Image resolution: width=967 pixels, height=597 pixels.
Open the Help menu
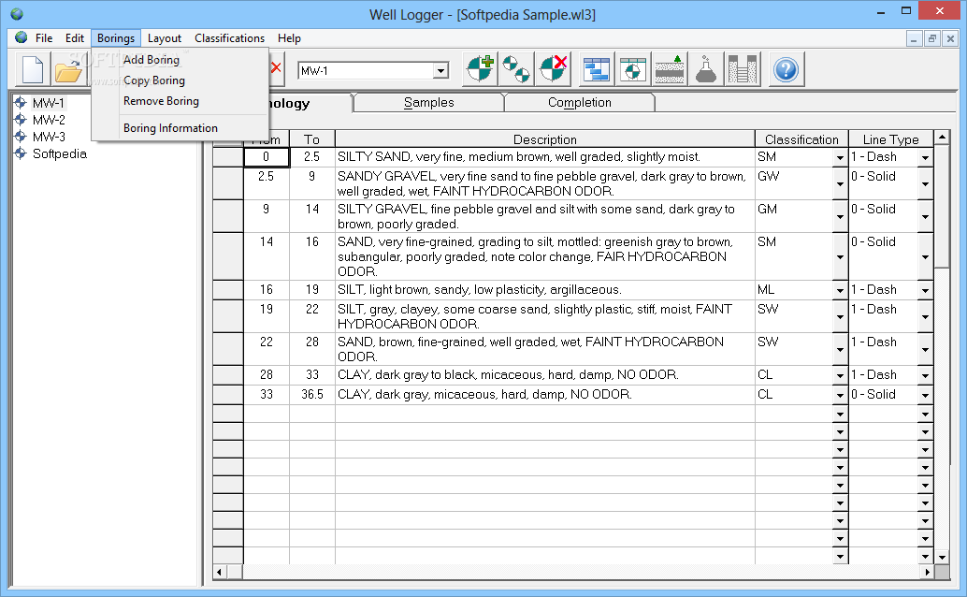(x=289, y=37)
